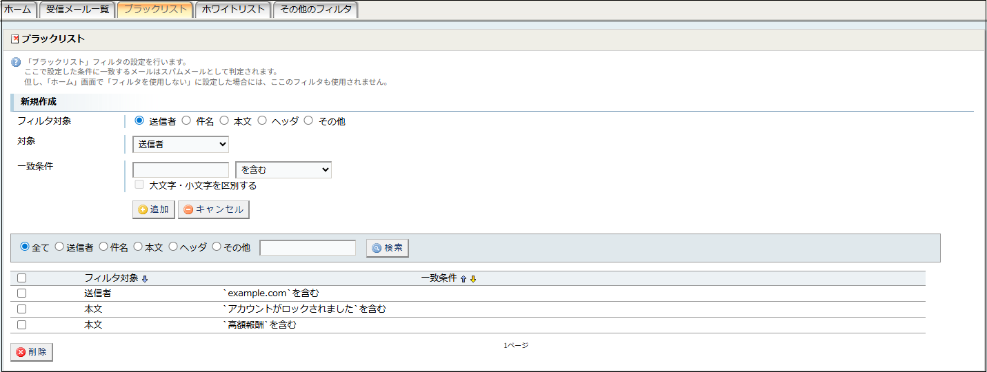Sort 一致条件 ascending with up arrow

pyautogui.click(x=463, y=279)
